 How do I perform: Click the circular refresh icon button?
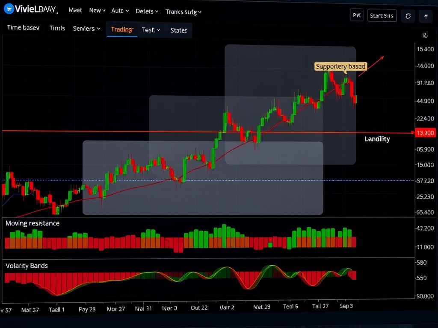click(408, 16)
